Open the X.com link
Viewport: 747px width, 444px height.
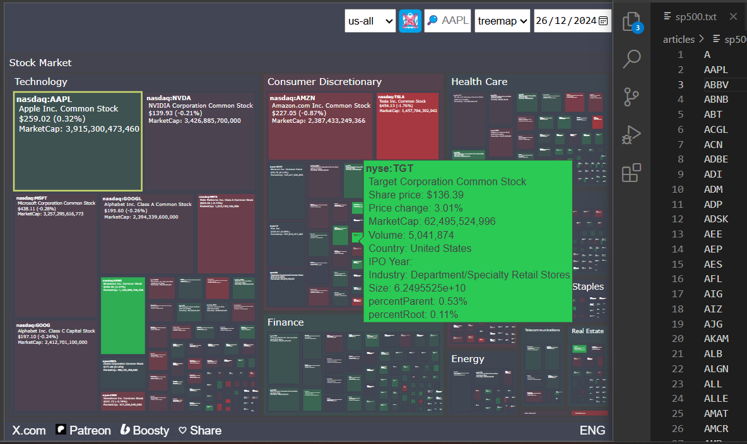click(29, 430)
